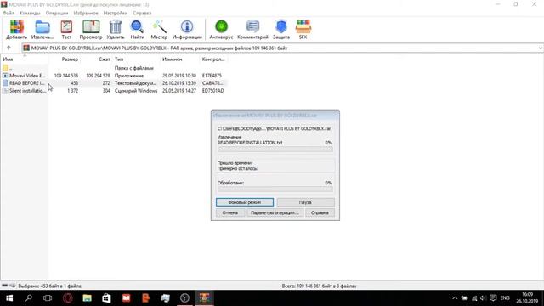Image resolution: width=544 pixels, height=306 pixels.
Task: Click the Отмена button in dialog
Action: pos(230,212)
